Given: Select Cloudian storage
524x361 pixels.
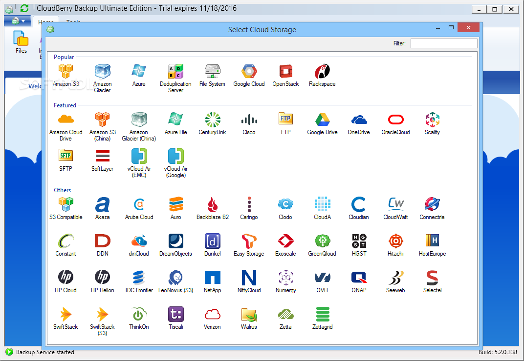Looking at the screenshot, I should [x=359, y=208].
